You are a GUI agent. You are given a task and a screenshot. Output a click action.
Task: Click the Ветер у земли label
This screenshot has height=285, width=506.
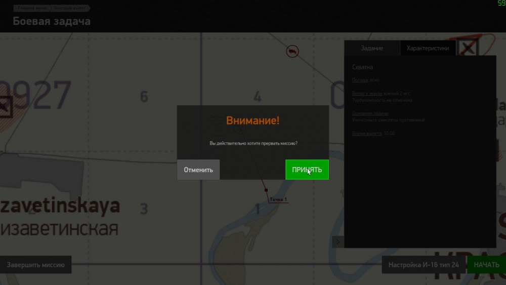367,93
